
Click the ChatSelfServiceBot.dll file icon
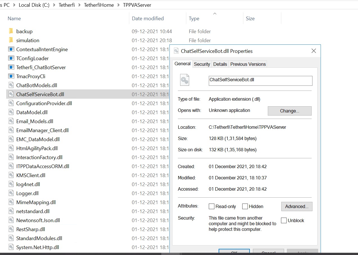pos(10,94)
